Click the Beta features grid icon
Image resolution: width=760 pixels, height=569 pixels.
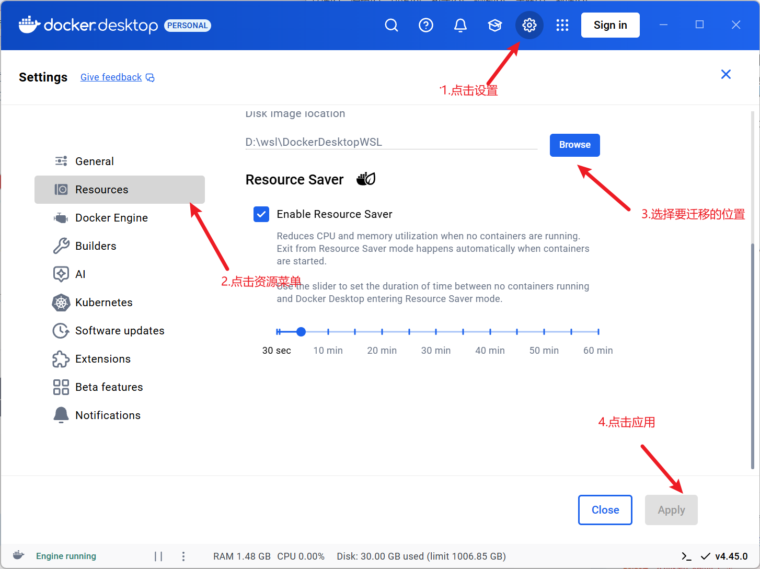pyautogui.click(x=61, y=387)
